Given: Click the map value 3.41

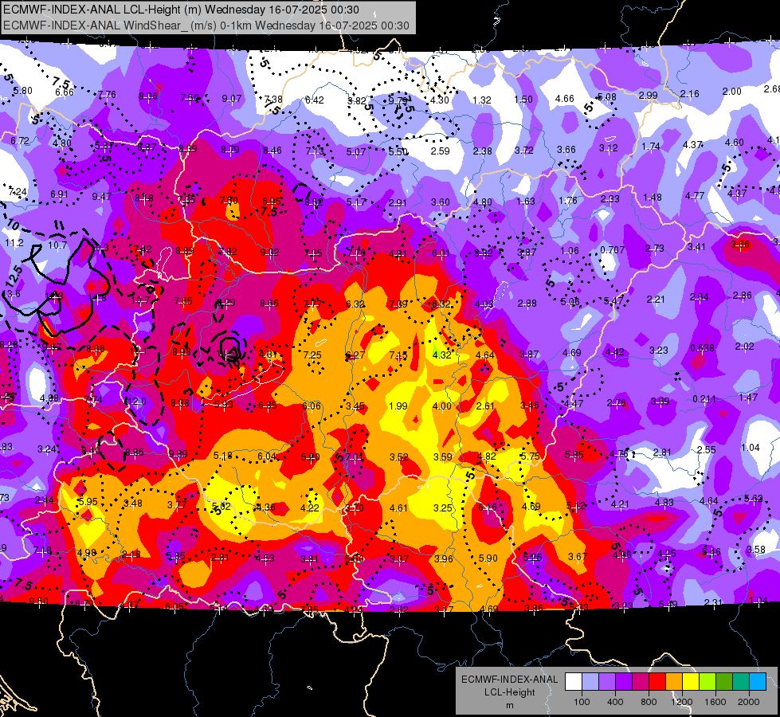Looking at the screenshot, I should [x=697, y=246].
